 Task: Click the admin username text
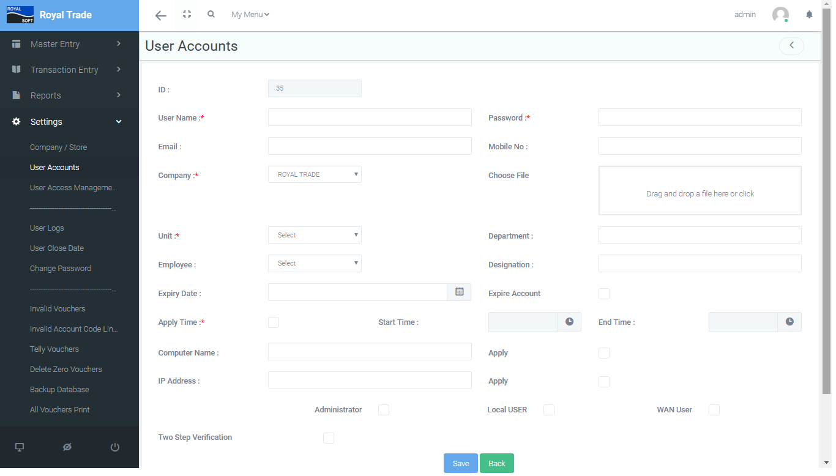745,15
